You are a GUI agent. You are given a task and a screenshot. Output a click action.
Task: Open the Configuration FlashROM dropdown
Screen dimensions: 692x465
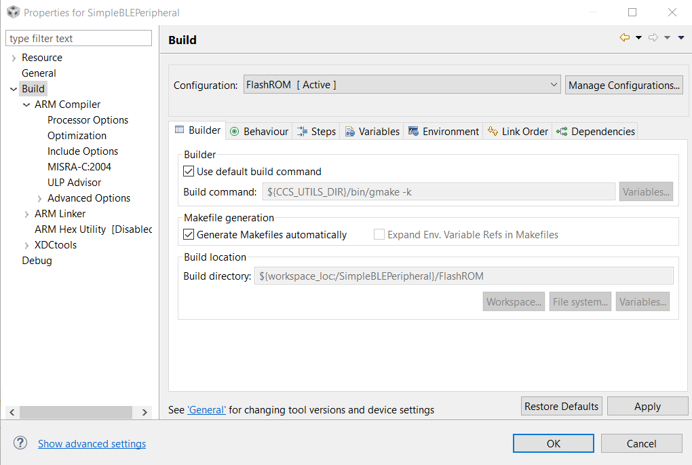tap(402, 84)
